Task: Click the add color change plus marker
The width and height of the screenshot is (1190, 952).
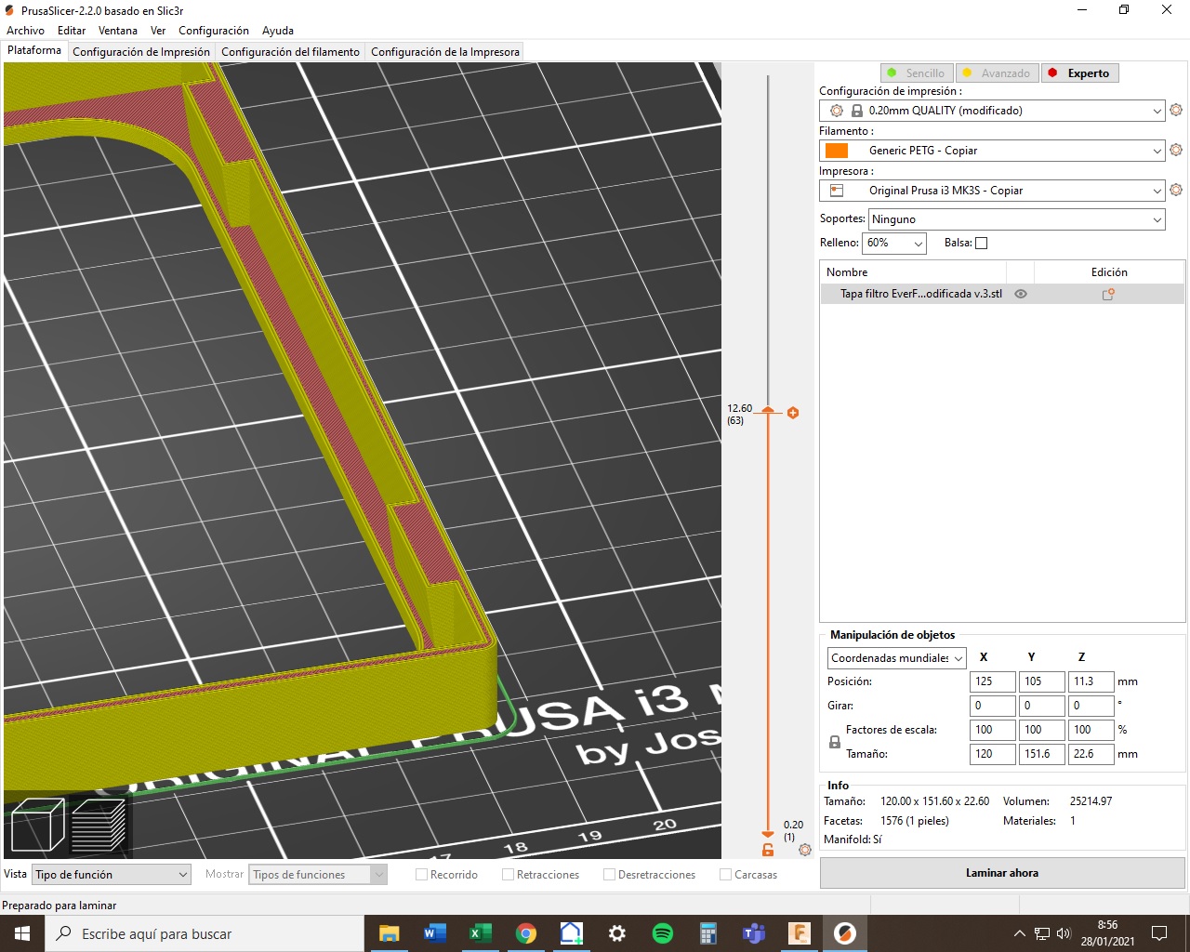Action: (x=793, y=413)
